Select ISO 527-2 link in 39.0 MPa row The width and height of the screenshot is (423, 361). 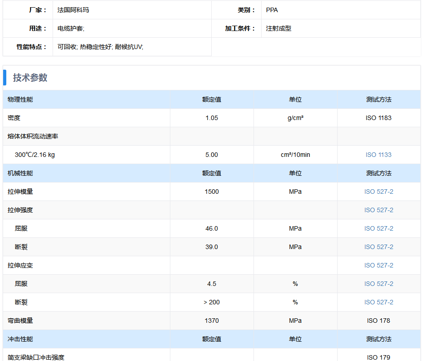click(378, 247)
